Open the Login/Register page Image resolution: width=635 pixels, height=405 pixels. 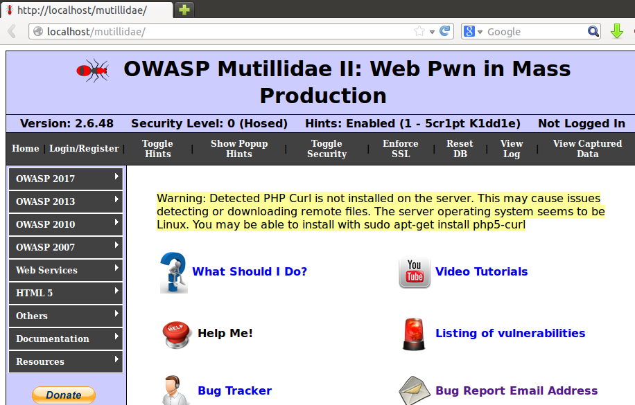(85, 148)
